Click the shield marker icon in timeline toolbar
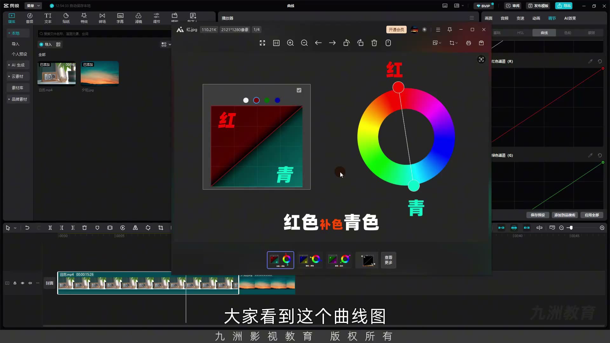The image size is (610, 343). pyautogui.click(x=97, y=228)
